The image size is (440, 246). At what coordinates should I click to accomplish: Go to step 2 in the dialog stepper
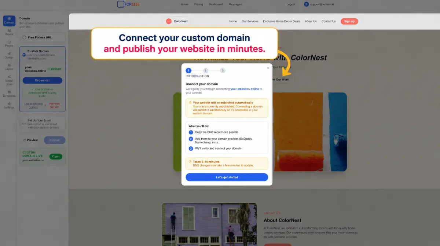(206, 70)
